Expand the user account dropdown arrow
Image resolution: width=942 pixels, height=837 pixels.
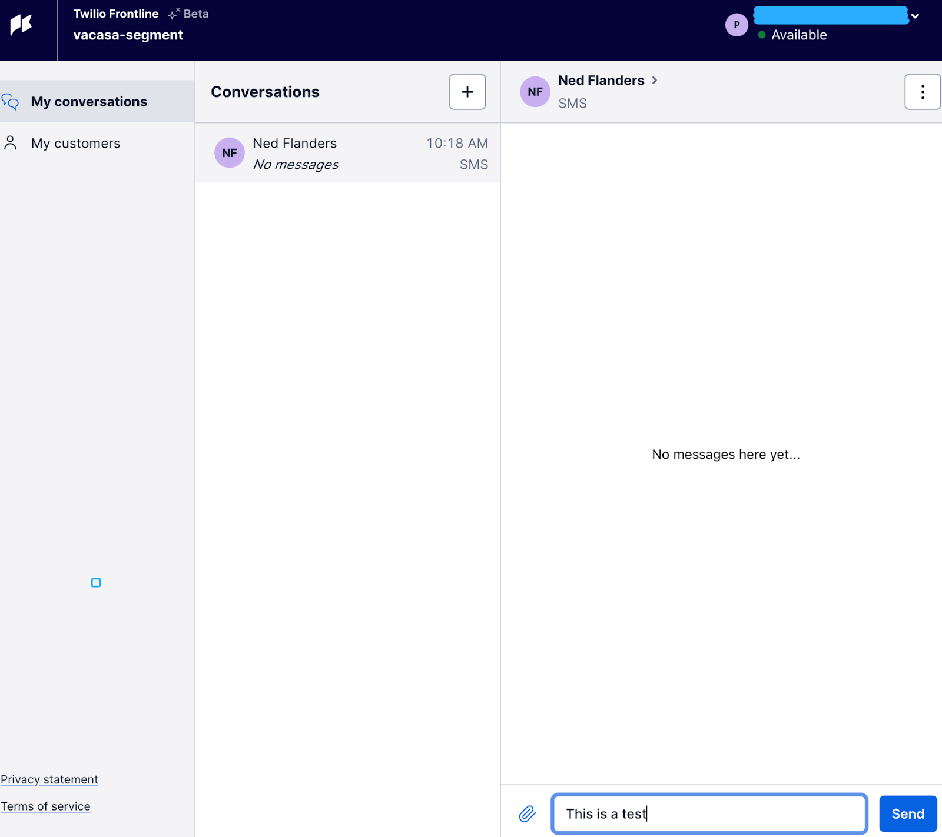[915, 16]
